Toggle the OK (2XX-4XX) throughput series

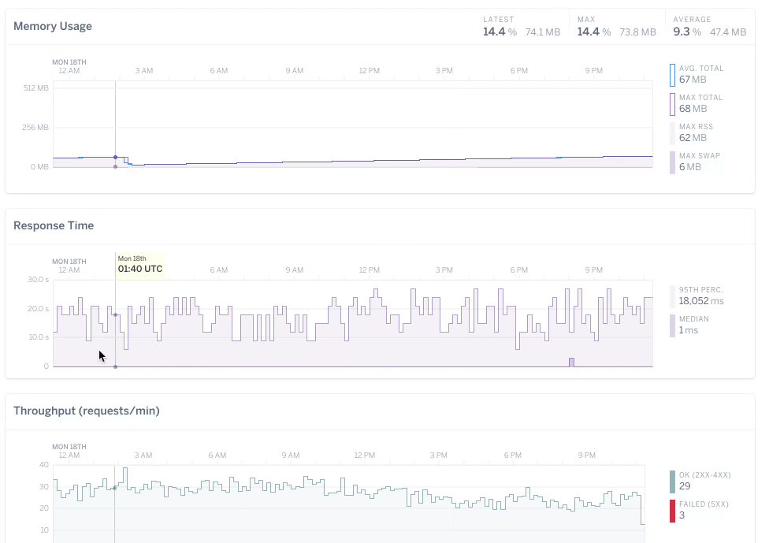pyautogui.click(x=672, y=482)
